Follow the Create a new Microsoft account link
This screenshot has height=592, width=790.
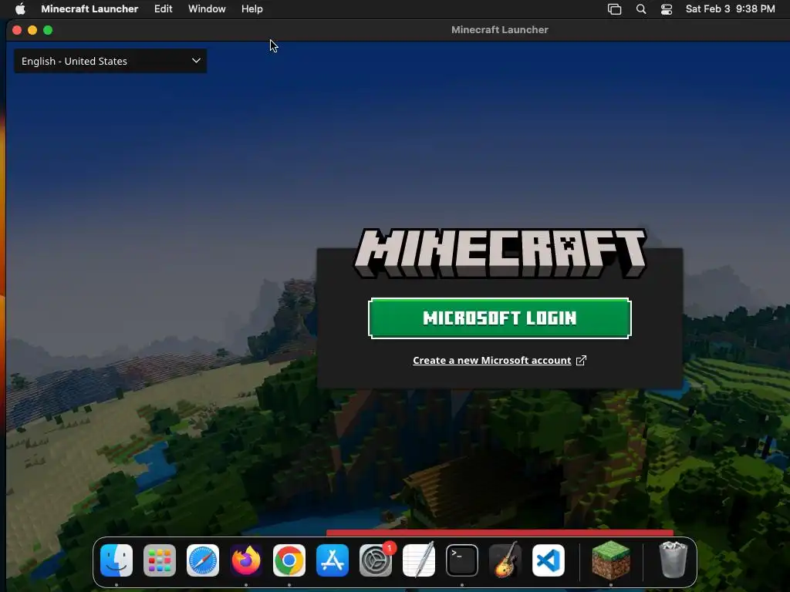[x=491, y=361]
